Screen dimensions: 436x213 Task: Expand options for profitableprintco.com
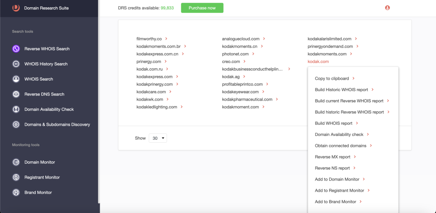(267, 84)
